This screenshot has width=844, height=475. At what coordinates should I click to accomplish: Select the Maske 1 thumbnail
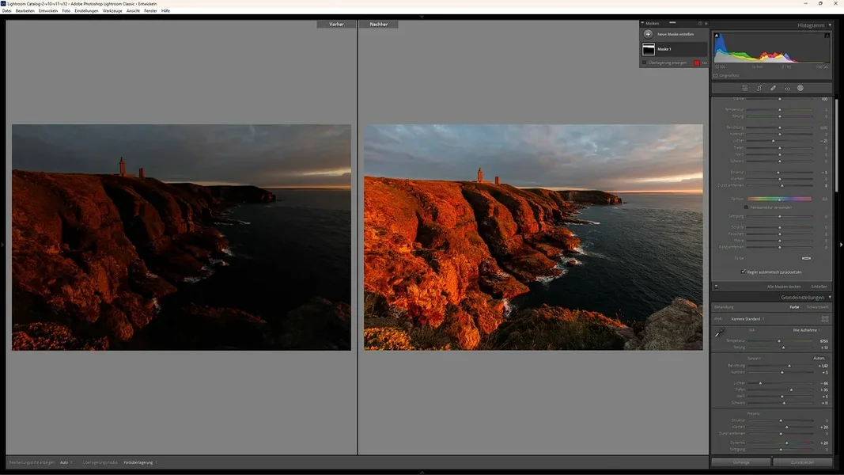[649, 49]
